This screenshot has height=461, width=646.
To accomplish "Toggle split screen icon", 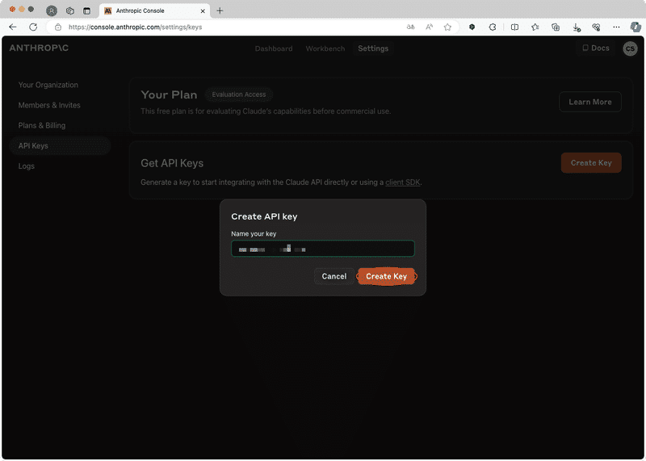I will (514, 27).
